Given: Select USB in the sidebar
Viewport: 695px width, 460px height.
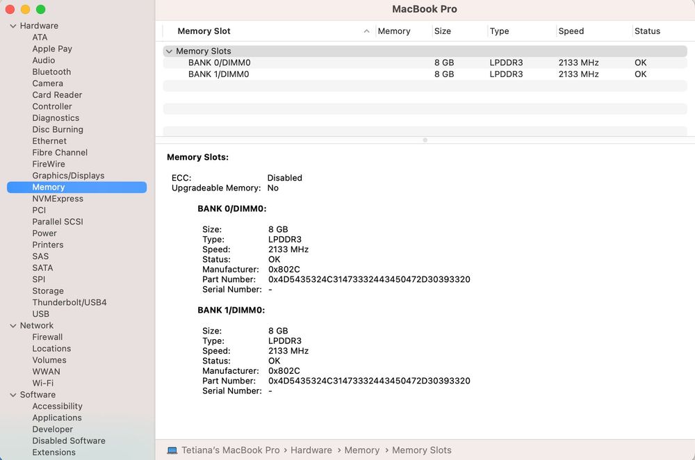Looking at the screenshot, I should [40, 314].
